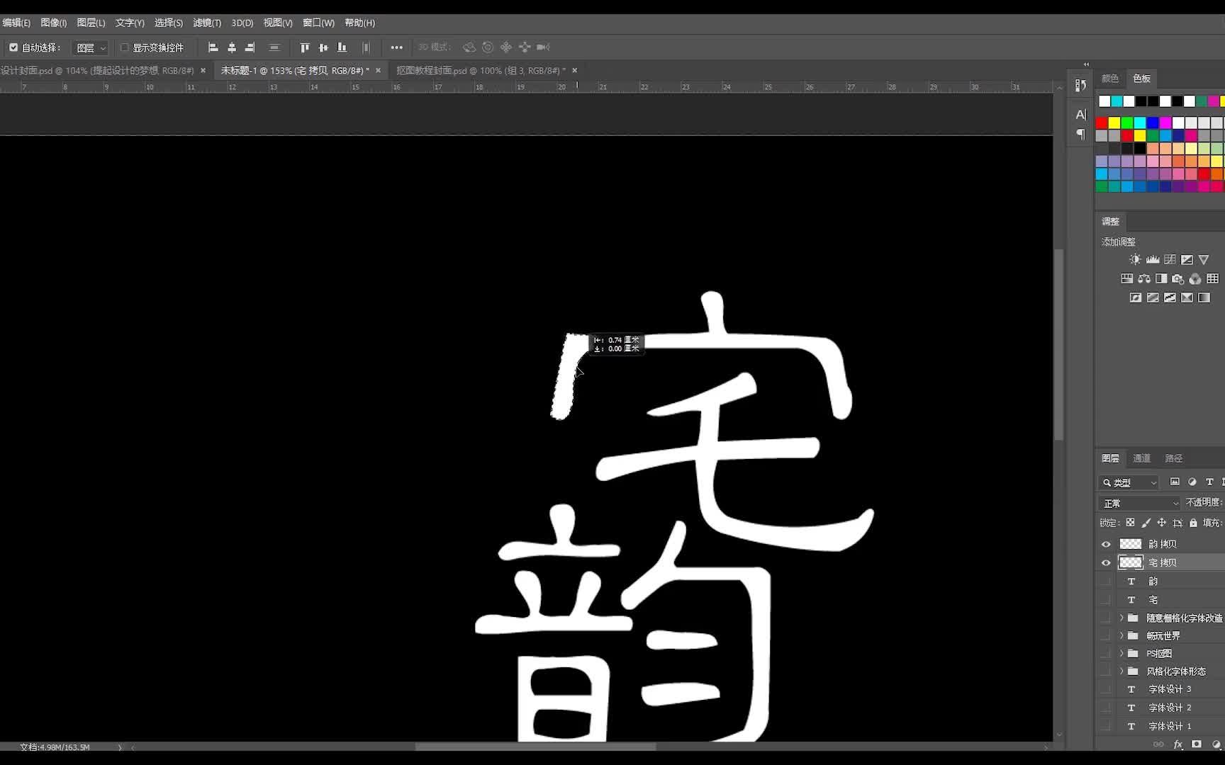Expand the 风格化字体形态 group
Screen dimensions: 1225x765
click(1121, 671)
